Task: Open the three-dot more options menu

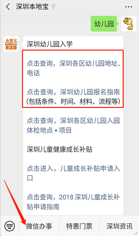Action: 128,7
